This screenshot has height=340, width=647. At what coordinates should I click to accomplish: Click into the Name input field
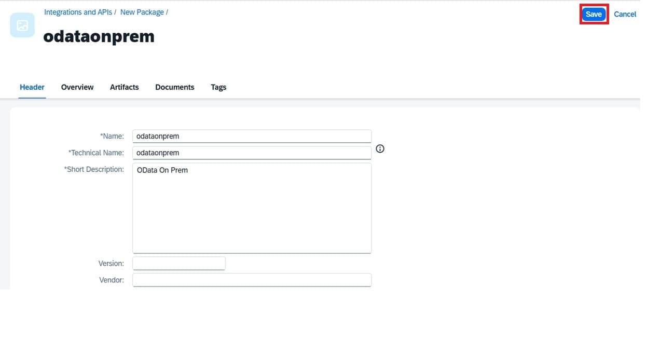pos(252,136)
